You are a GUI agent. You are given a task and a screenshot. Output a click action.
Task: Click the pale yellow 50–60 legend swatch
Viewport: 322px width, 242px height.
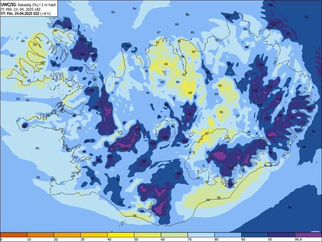[148, 235]
